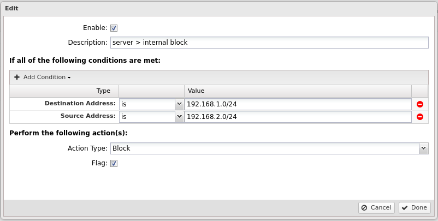Click into the Description text field
The image size is (438, 221).
pyautogui.click(x=269, y=43)
